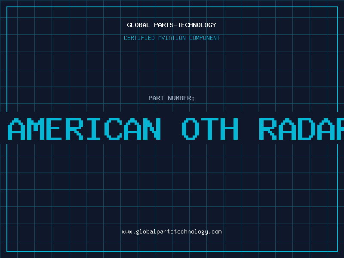Image resolution: width=344 pixels, height=258 pixels.
Task: Select the word CERTIFIED in the subtitle
Action: point(139,38)
